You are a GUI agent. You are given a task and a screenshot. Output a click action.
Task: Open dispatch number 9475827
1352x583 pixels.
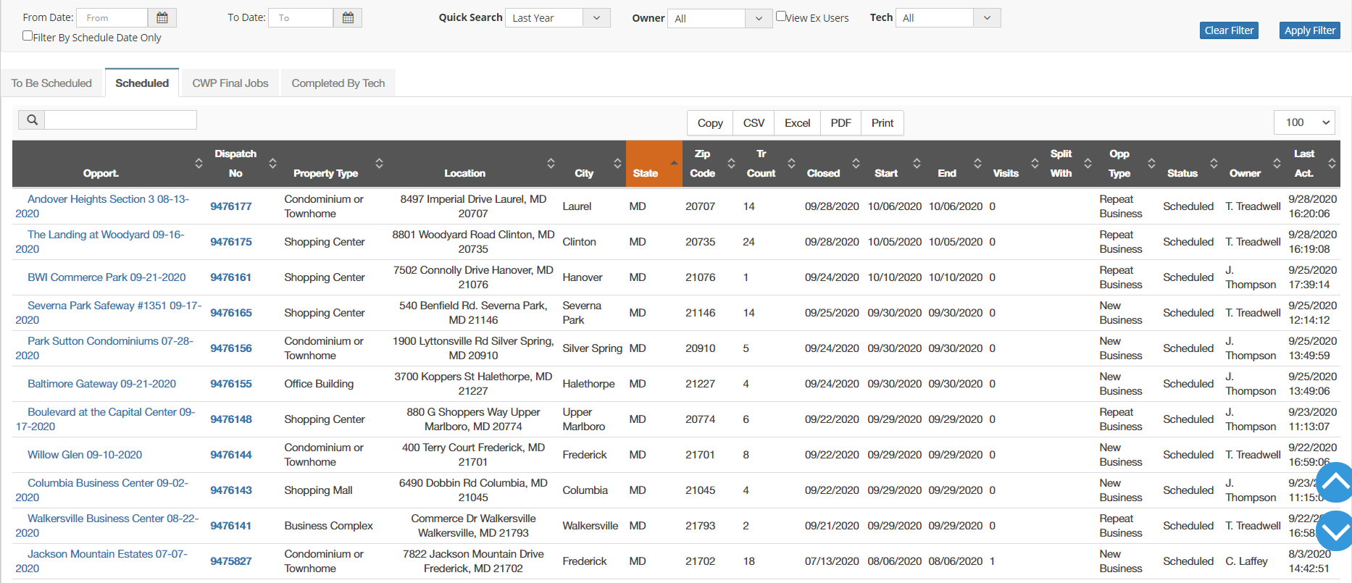231,561
